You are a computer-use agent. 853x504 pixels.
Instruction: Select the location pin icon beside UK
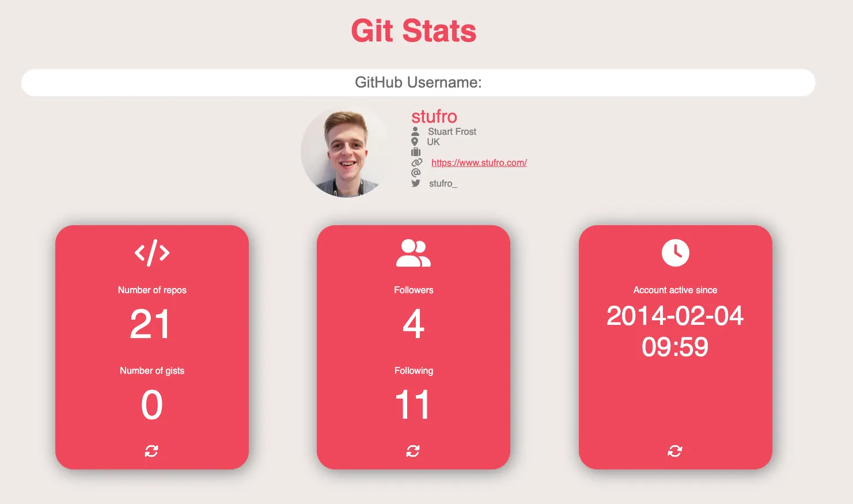point(415,141)
